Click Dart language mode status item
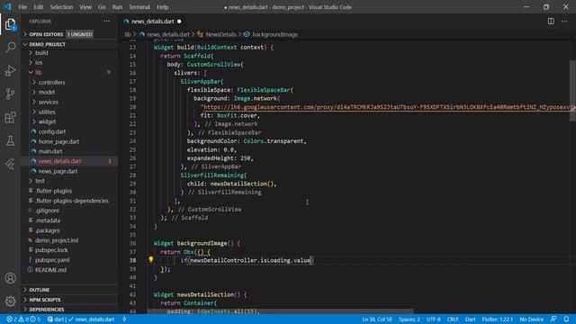 point(470,319)
